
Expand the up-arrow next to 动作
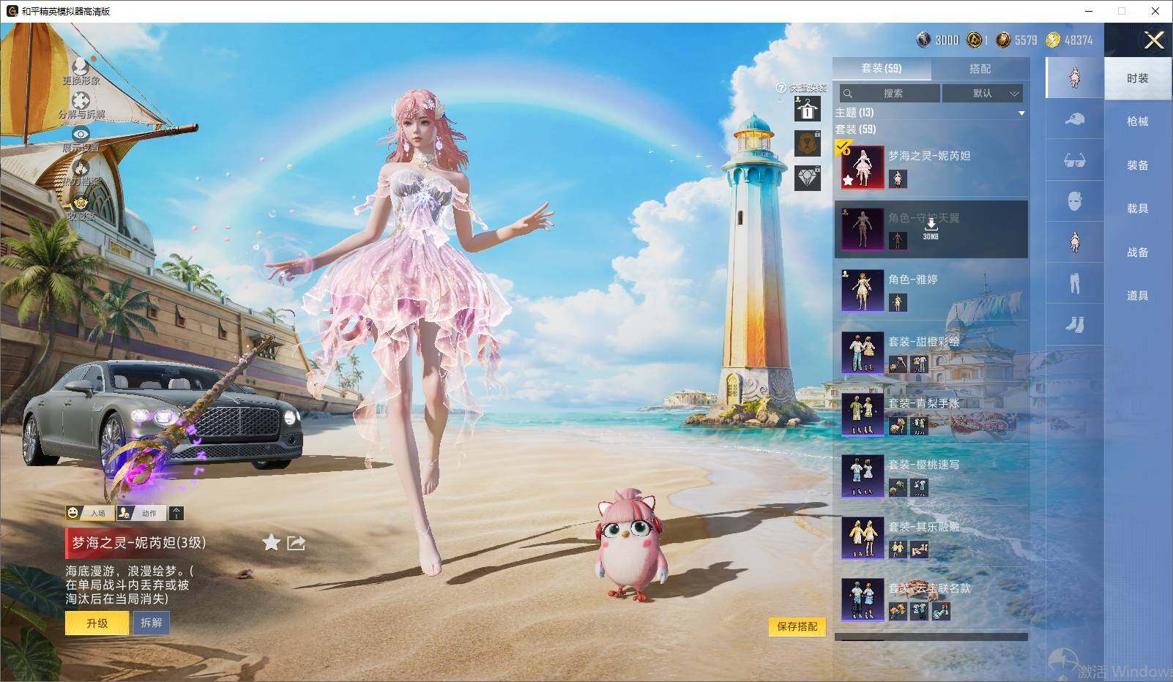[x=176, y=513]
